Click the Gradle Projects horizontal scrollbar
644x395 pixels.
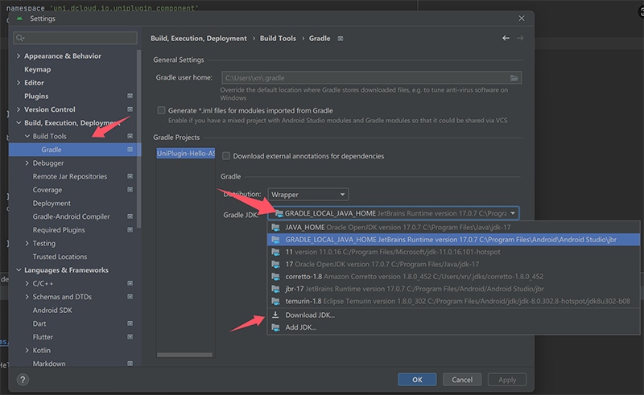point(184,355)
